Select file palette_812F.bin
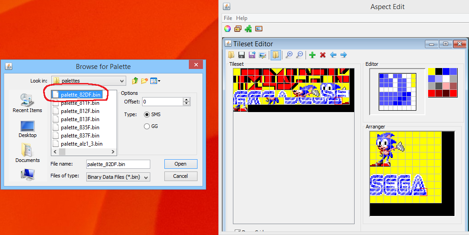Viewport: 469px width, 235px height. 76,111
